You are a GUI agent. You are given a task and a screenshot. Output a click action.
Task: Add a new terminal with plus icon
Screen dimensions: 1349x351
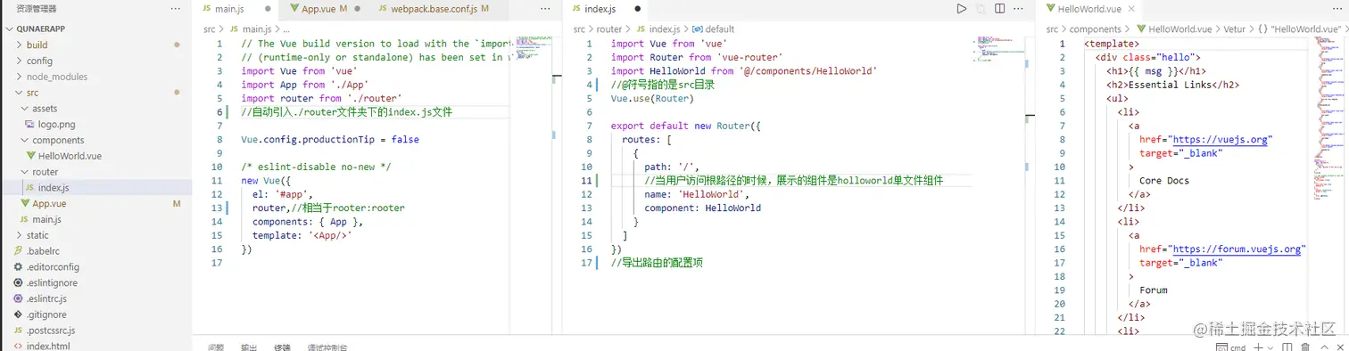point(1259,347)
